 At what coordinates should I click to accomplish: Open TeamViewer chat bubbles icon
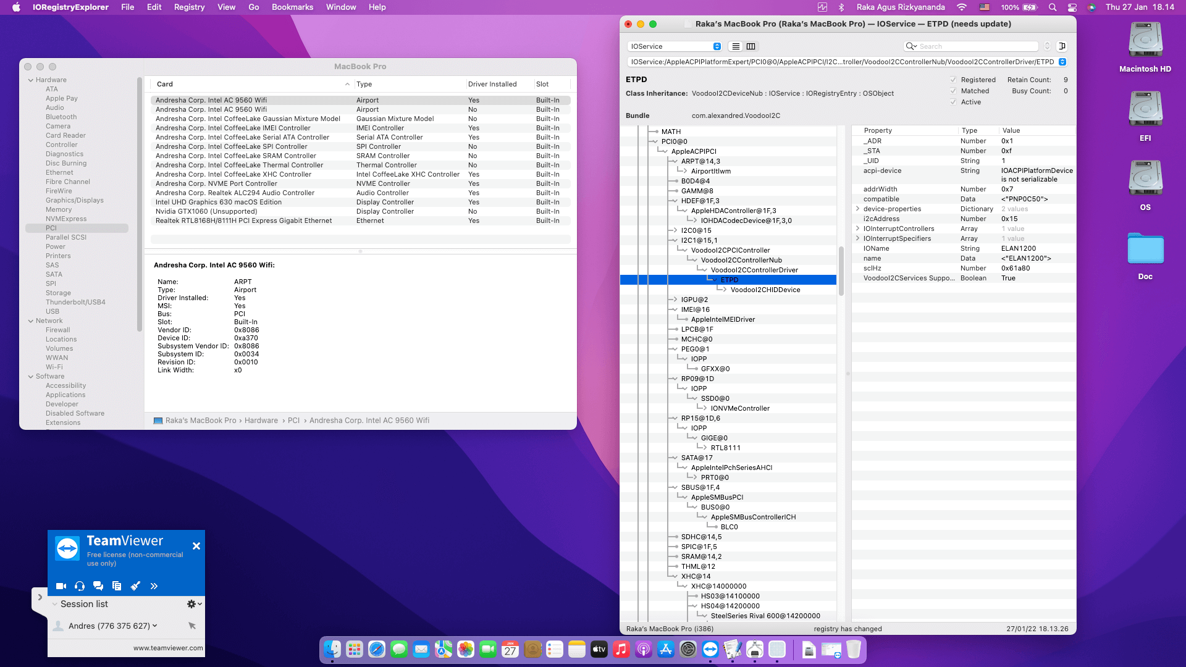point(98,586)
